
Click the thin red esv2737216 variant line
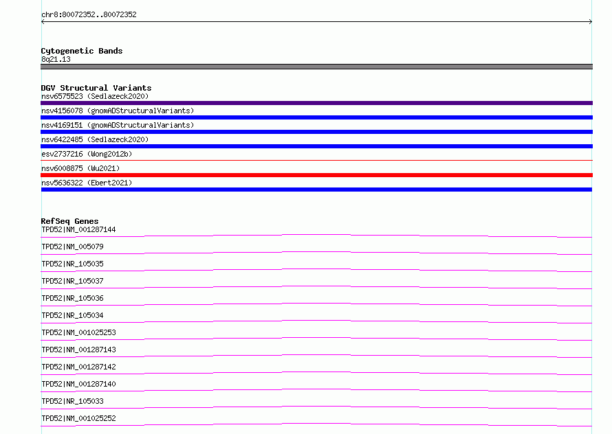(316, 160)
